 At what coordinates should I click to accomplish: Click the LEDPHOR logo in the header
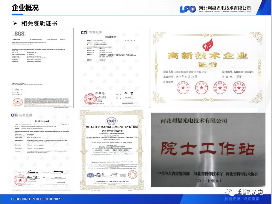188,9
